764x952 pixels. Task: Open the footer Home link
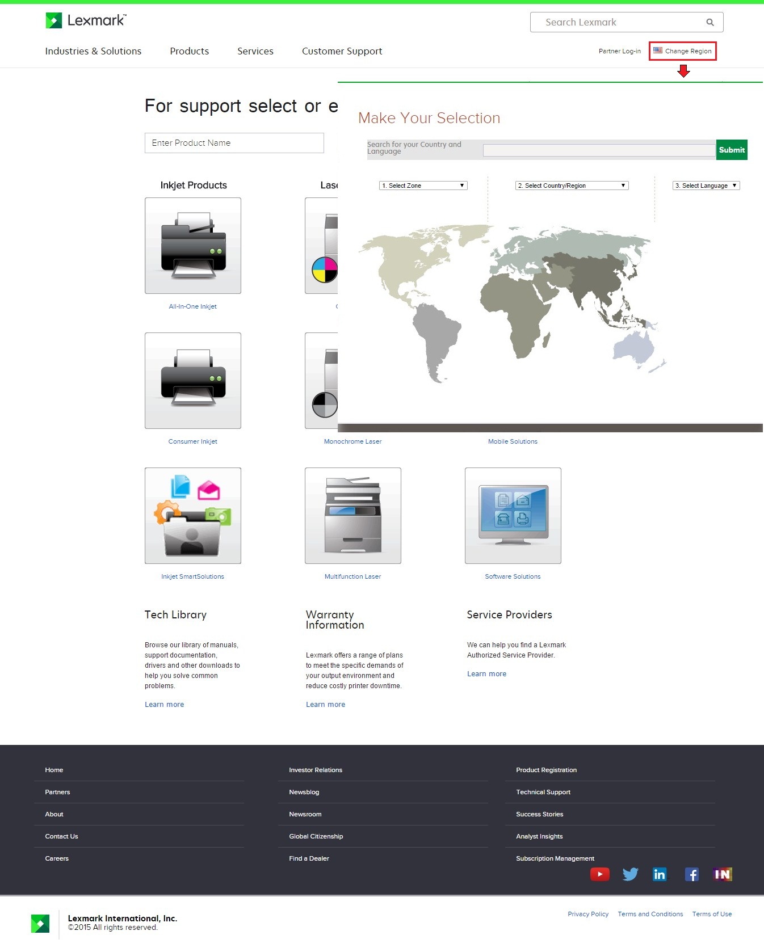coord(54,770)
